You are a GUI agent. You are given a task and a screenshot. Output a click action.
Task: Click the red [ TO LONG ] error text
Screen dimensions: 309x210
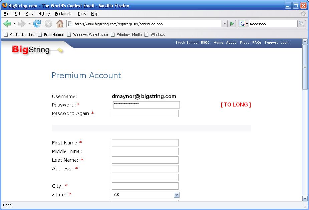[x=236, y=105]
